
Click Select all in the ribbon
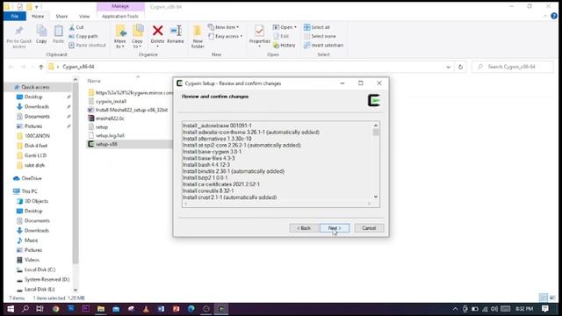[x=317, y=27]
